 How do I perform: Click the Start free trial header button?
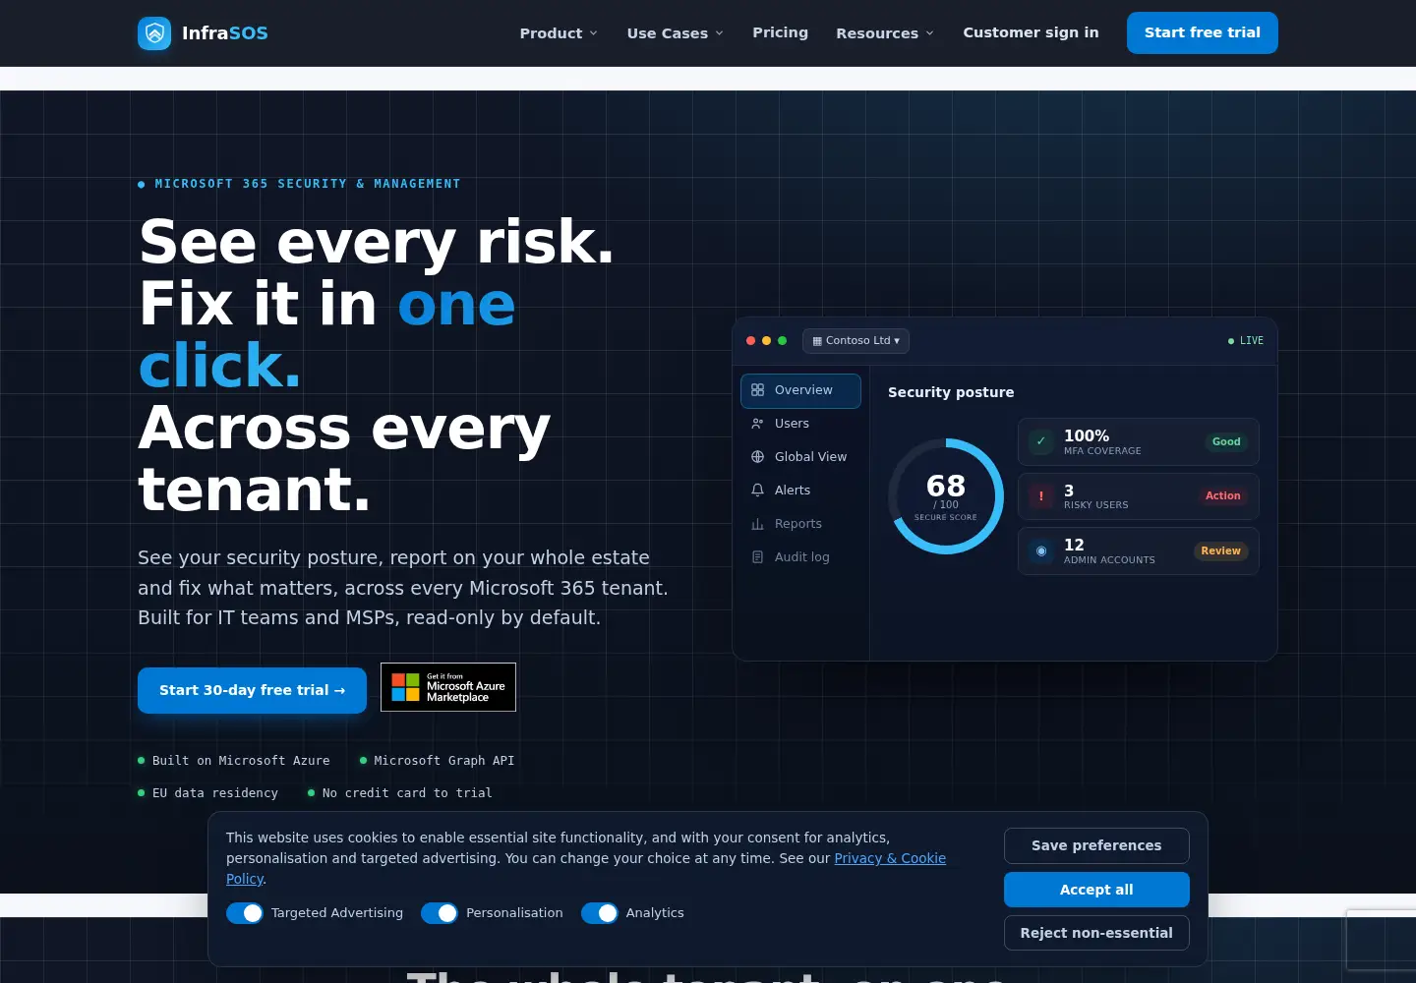(1203, 32)
